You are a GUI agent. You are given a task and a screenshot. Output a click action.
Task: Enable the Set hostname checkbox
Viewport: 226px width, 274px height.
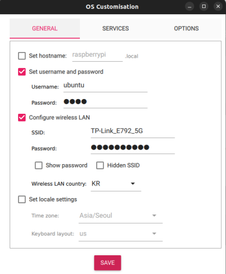click(x=22, y=56)
